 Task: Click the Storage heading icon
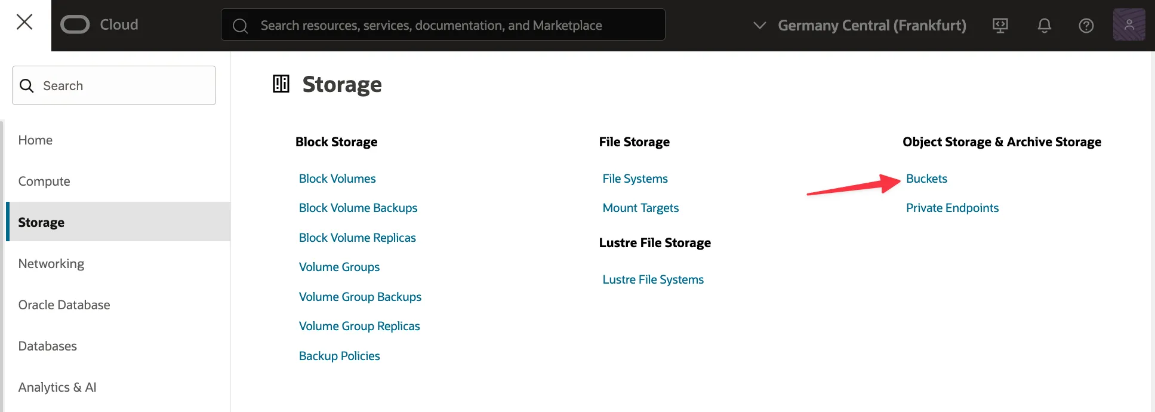[281, 84]
